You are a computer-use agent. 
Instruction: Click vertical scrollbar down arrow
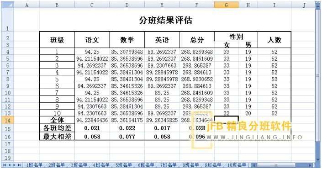(x=317, y=159)
